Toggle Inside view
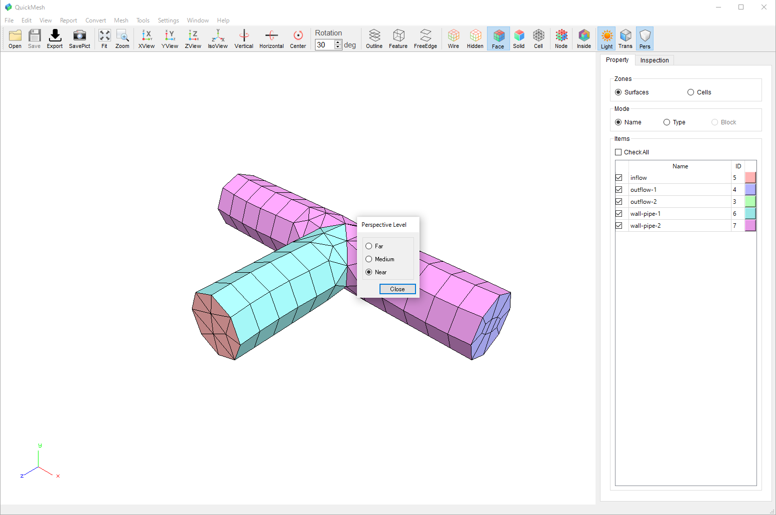Image resolution: width=776 pixels, height=515 pixels. (584, 38)
